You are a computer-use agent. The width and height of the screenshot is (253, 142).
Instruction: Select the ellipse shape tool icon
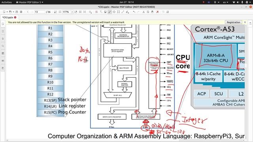pyautogui.click(x=114, y=12)
